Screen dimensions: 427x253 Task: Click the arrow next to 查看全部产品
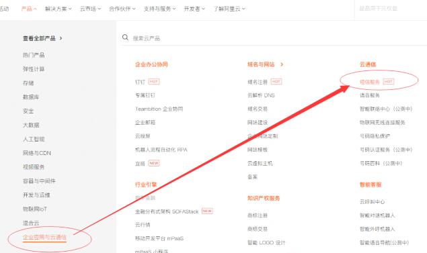(61, 38)
